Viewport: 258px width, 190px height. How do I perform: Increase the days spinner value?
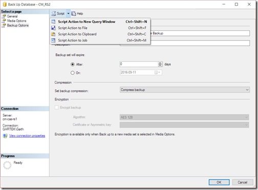(160, 63)
